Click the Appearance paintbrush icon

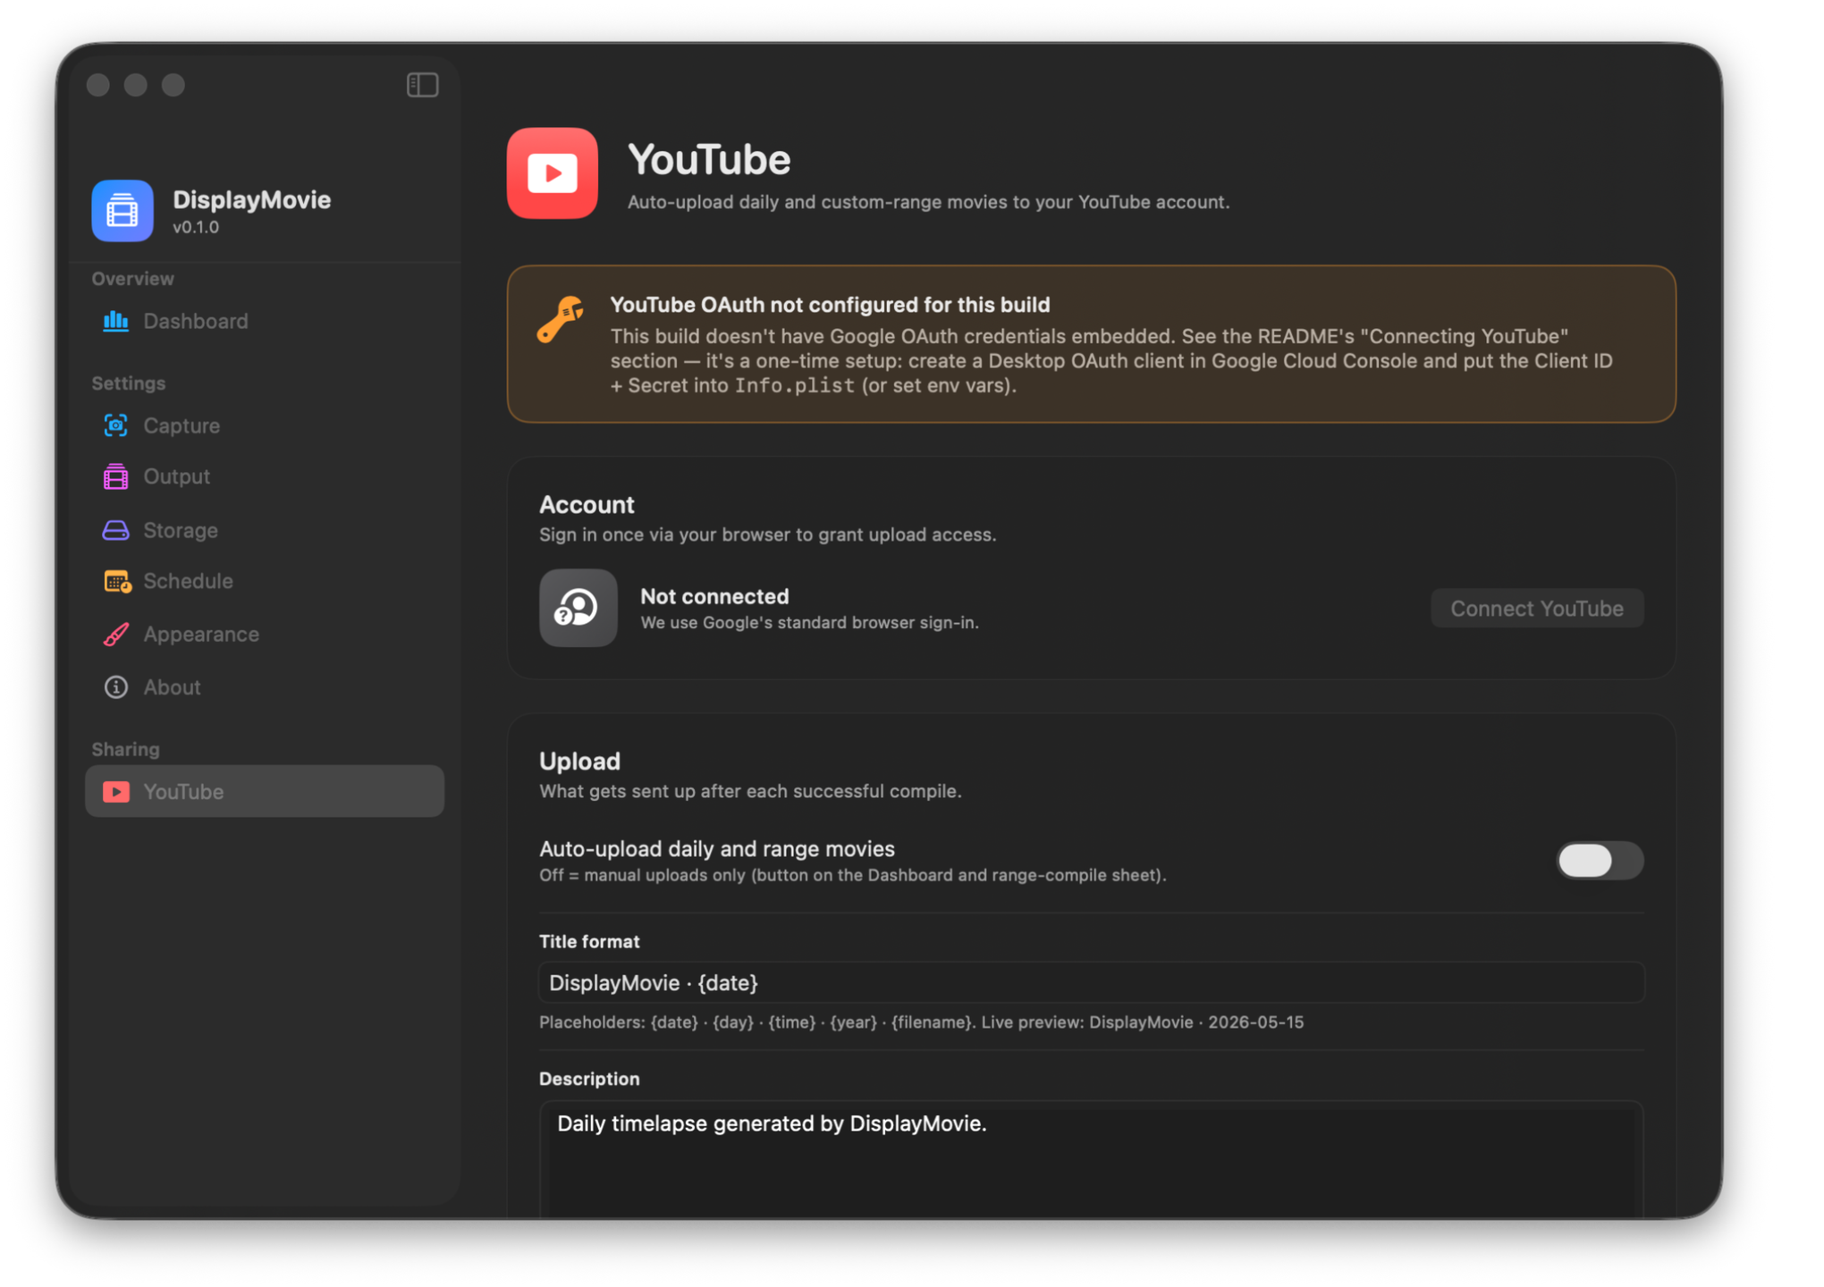point(115,634)
